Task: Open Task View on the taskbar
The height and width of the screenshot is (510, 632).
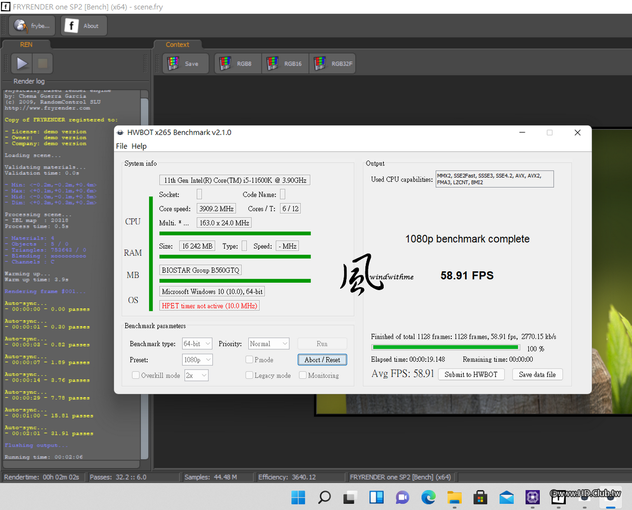Action: coord(350,497)
